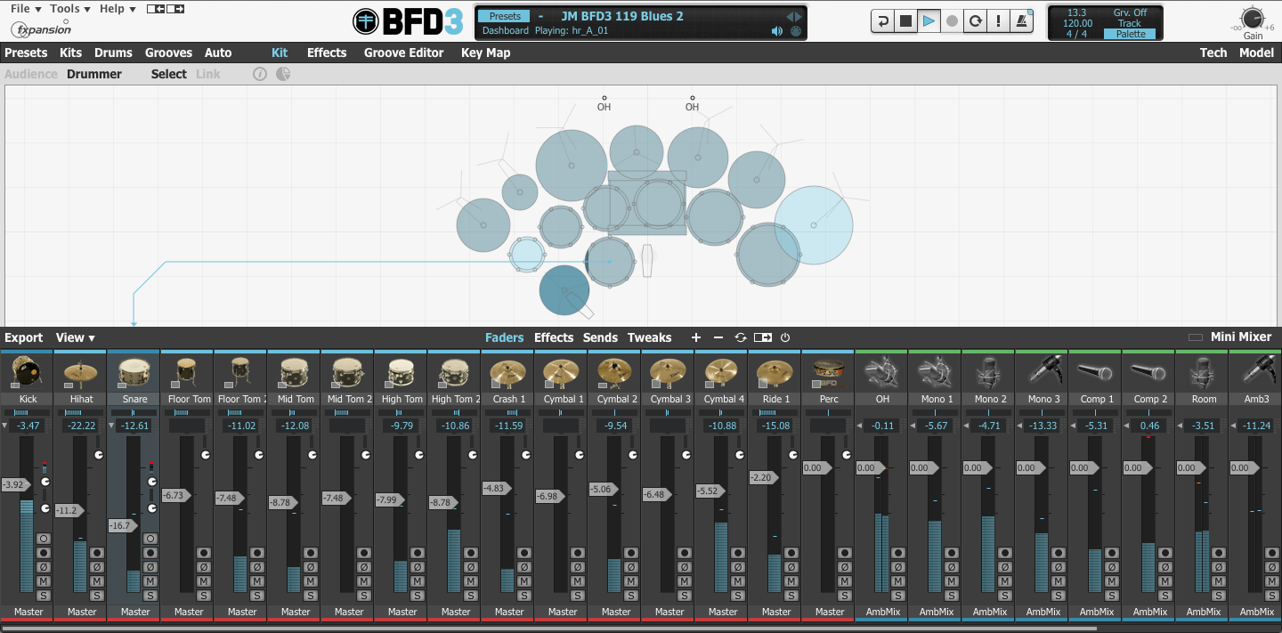Click the mixer layout icon beside refresh

(763, 337)
